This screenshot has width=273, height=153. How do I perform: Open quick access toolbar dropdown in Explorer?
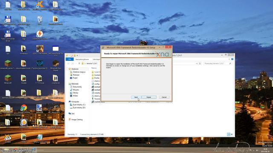77,55
